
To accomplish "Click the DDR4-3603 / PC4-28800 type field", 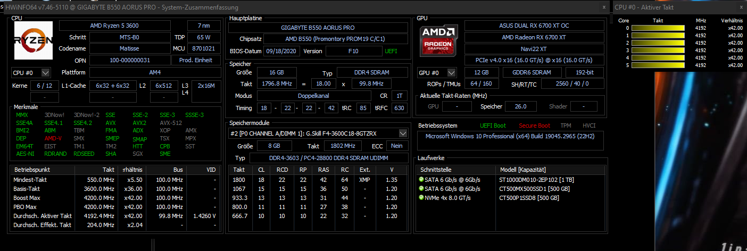I will (x=328, y=158).
